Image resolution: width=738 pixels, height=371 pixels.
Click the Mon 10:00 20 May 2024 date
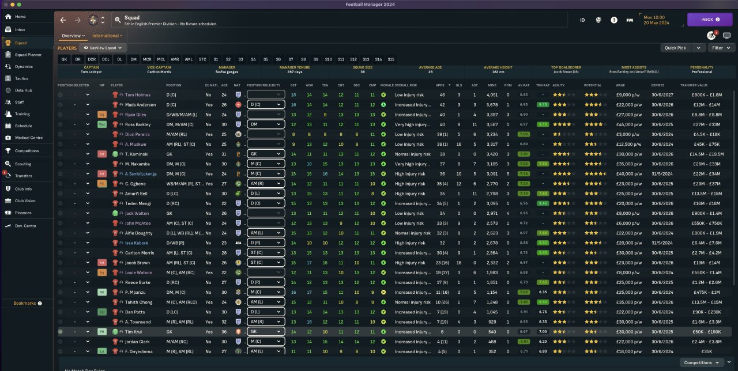pos(657,20)
